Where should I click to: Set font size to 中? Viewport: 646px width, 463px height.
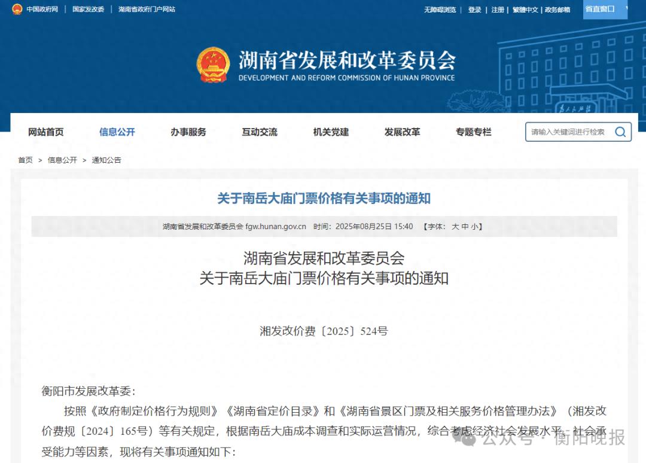(x=465, y=227)
